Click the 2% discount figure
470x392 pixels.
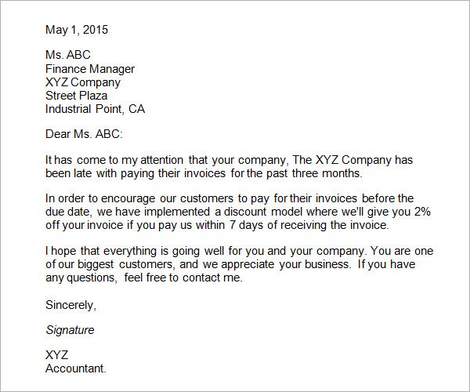[x=423, y=212]
